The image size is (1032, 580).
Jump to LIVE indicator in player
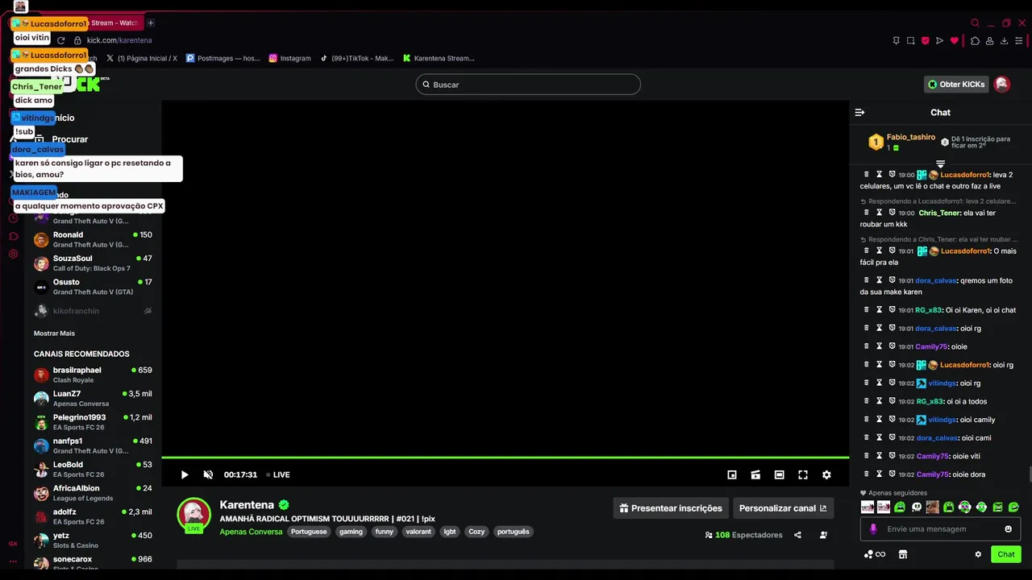(x=278, y=474)
